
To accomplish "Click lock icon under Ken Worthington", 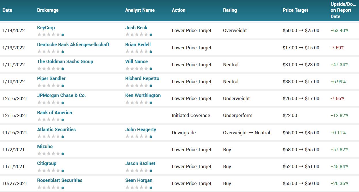I will [151, 102].
